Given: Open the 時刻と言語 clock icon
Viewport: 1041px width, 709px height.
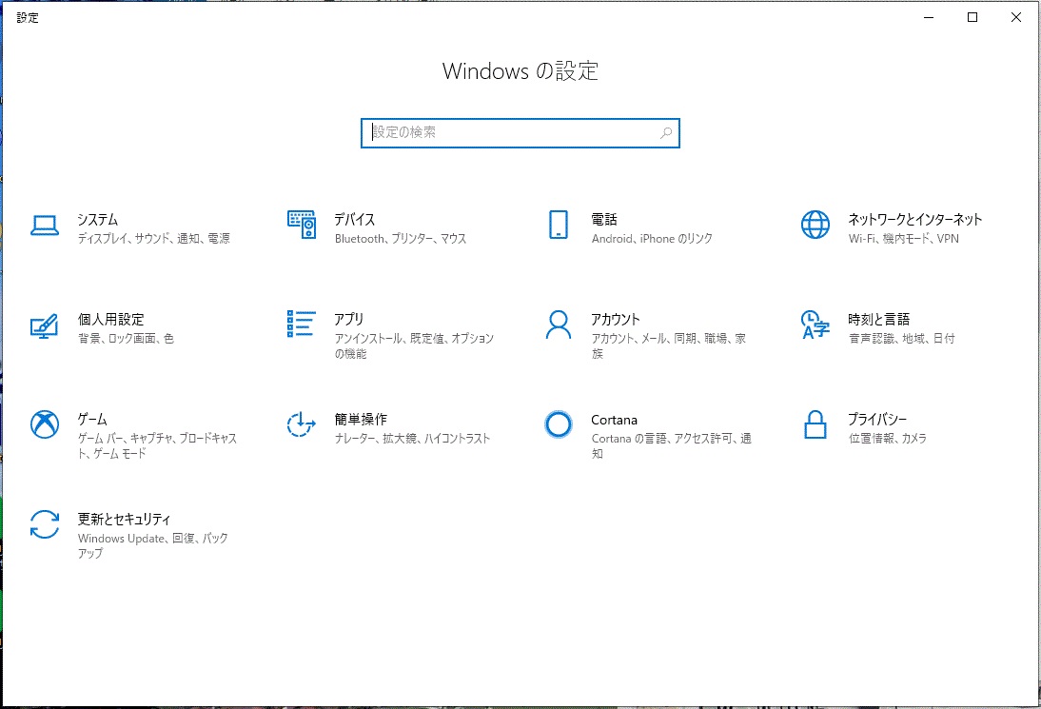Looking at the screenshot, I should tap(815, 325).
